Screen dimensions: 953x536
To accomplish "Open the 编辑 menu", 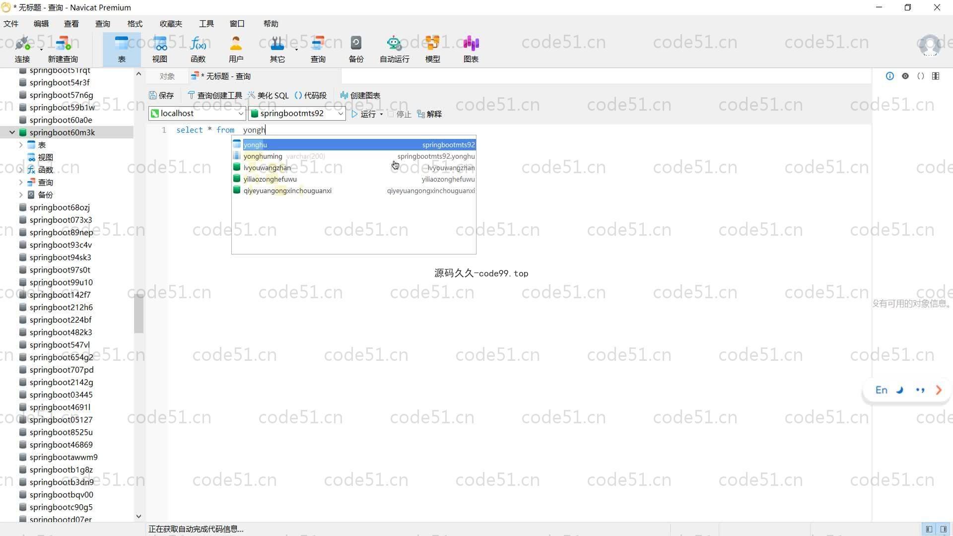I will point(41,24).
